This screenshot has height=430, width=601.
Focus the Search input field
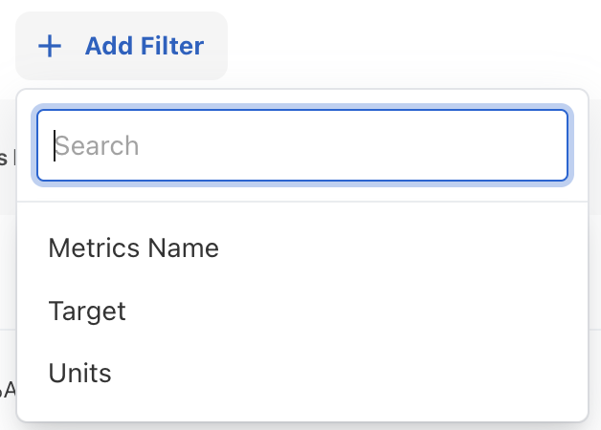click(302, 145)
